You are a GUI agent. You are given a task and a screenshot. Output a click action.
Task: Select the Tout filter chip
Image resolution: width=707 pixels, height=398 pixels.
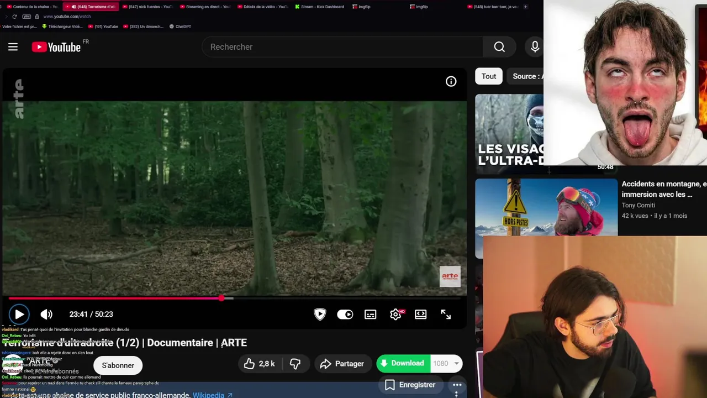[x=489, y=76]
